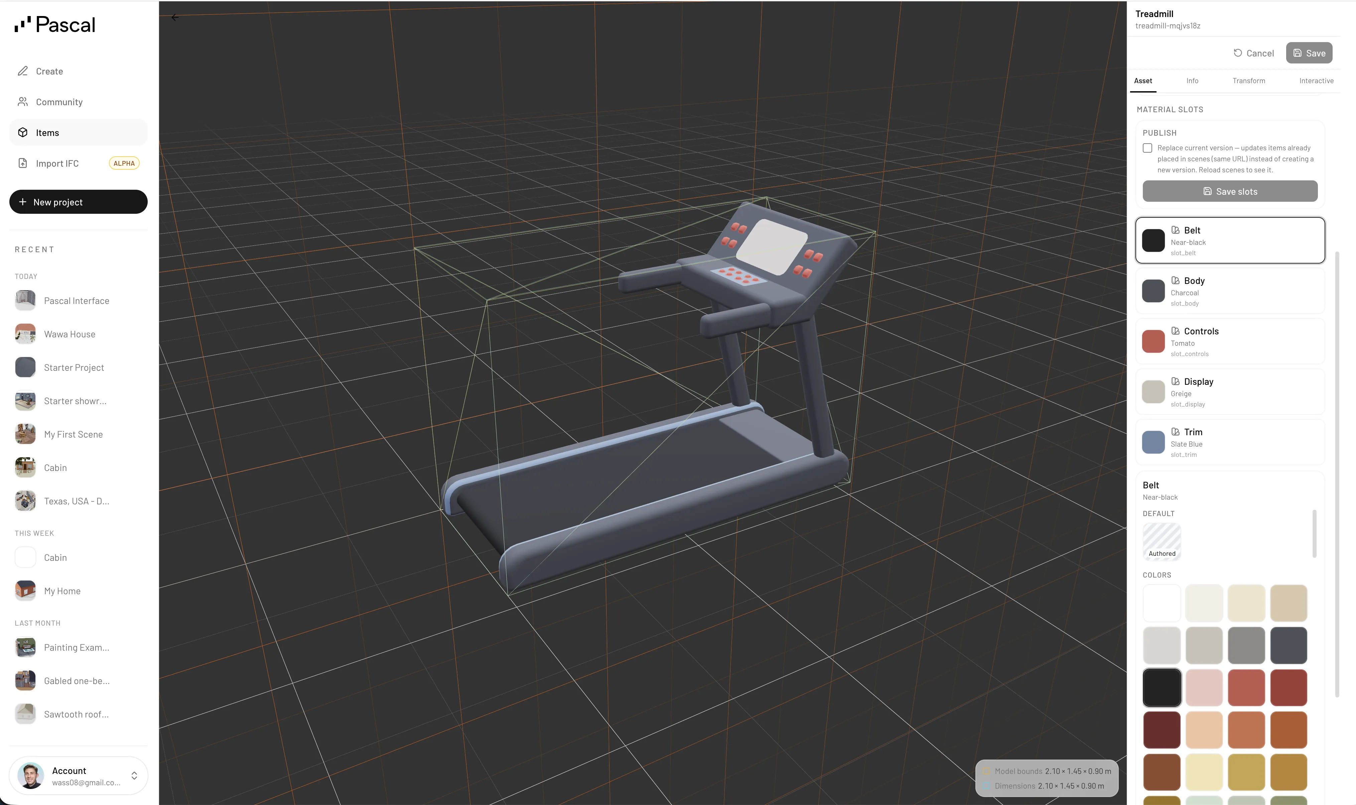
Task: Click the Dimensions readout
Action: tap(1044, 786)
